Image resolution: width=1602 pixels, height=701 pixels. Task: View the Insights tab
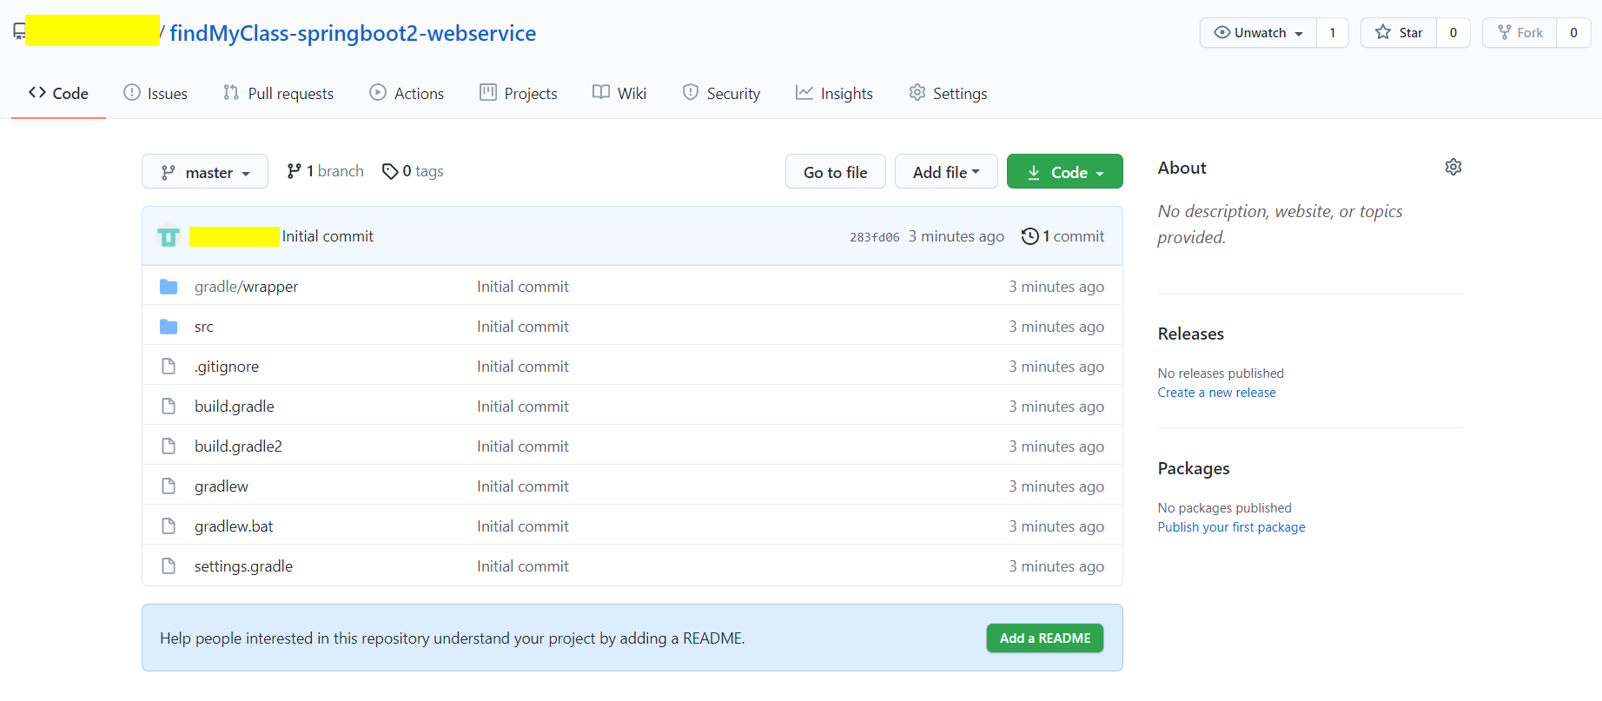pos(834,93)
